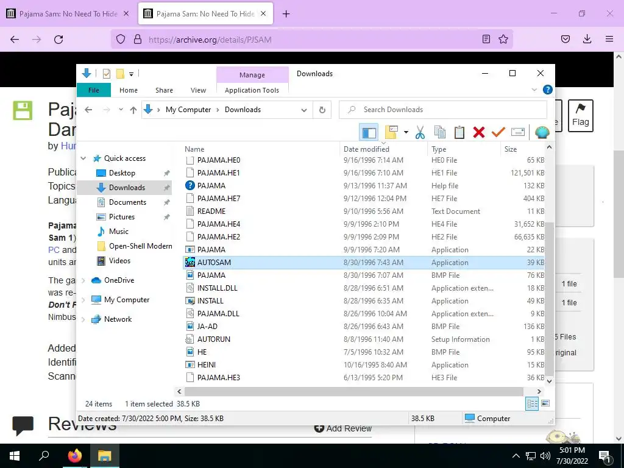Screen dimensions: 624x468
Task: Click the Paste clipboard icon in Explorer toolbar
Action: 459,132
